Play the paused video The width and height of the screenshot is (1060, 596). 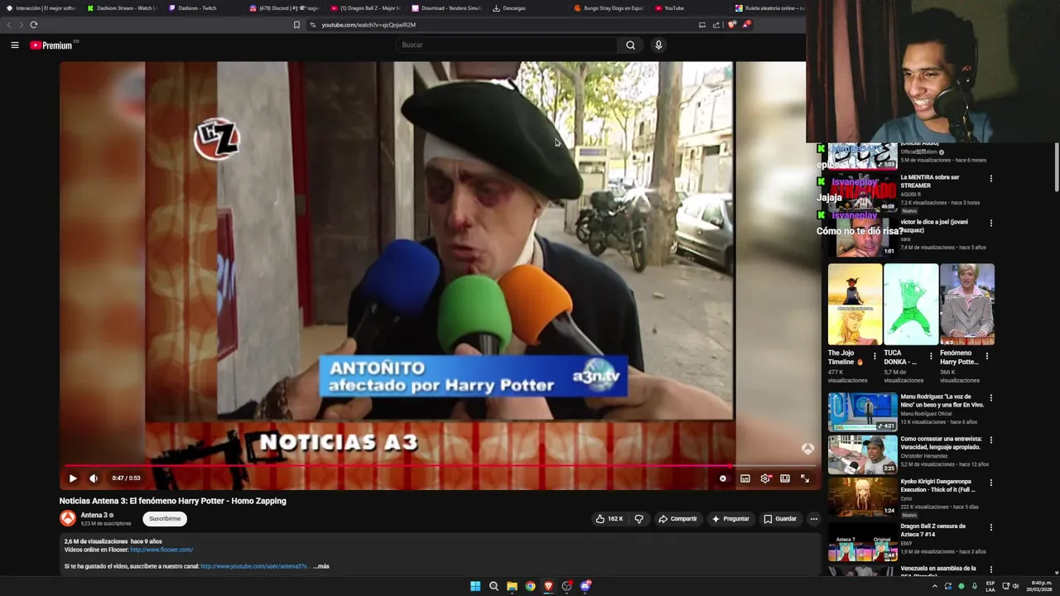click(73, 478)
